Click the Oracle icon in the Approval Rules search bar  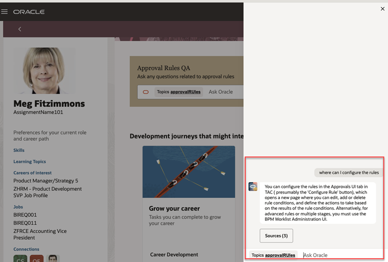pos(146,92)
